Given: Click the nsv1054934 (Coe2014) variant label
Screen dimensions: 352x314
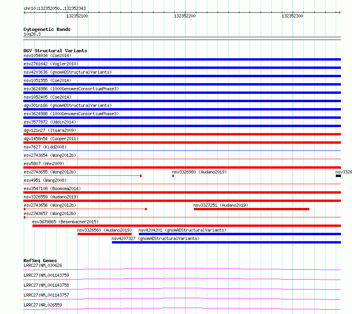Looking at the screenshot, I should click(47, 55).
